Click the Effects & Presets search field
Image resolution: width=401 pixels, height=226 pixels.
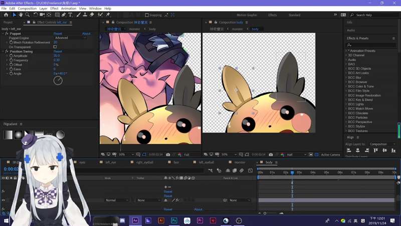click(371, 45)
